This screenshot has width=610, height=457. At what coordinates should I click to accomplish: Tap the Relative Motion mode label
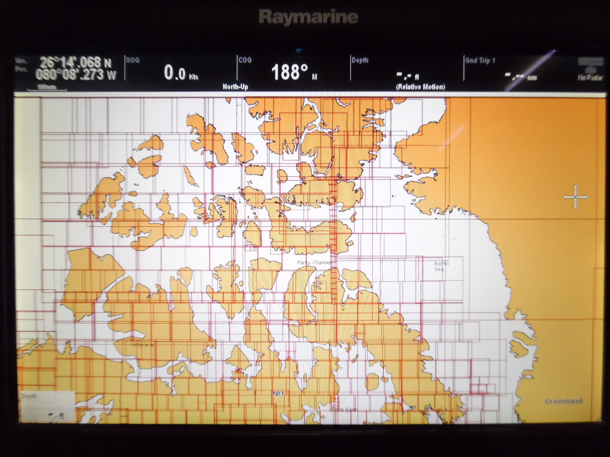[x=420, y=87]
